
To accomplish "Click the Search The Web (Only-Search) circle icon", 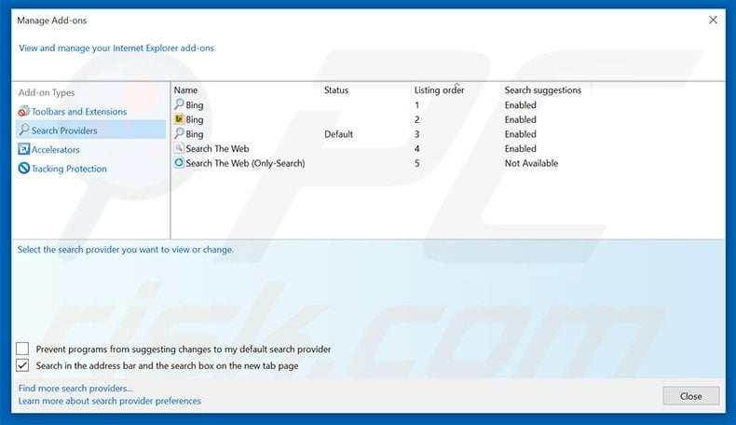I will (179, 162).
